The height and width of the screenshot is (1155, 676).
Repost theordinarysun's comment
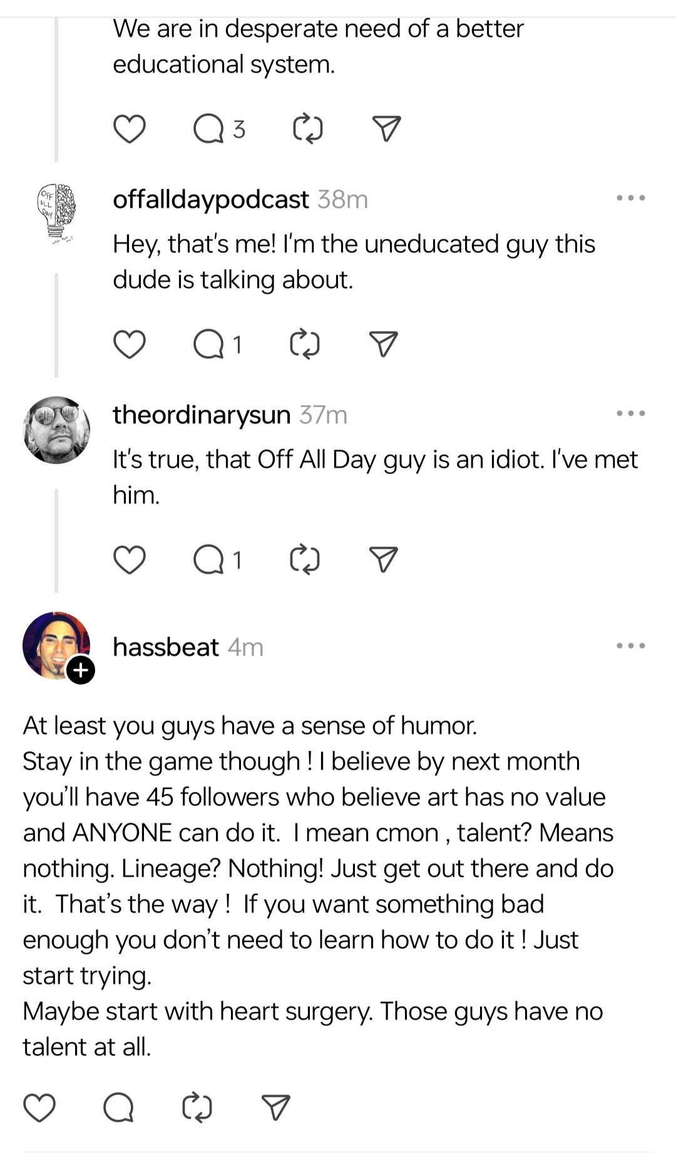(305, 559)
